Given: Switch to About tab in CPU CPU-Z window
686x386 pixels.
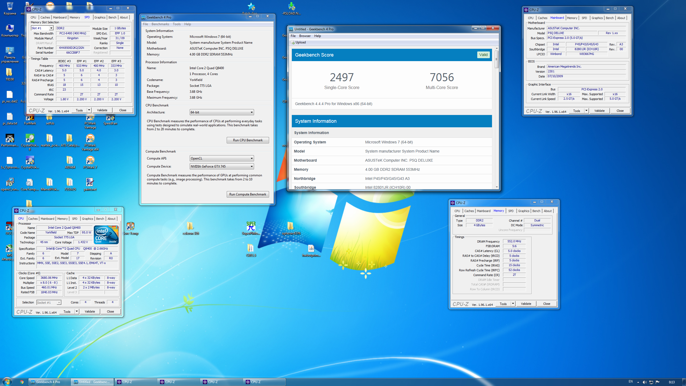Looking at the screenshot, I should pyautogui.click(x=111, y=219).
